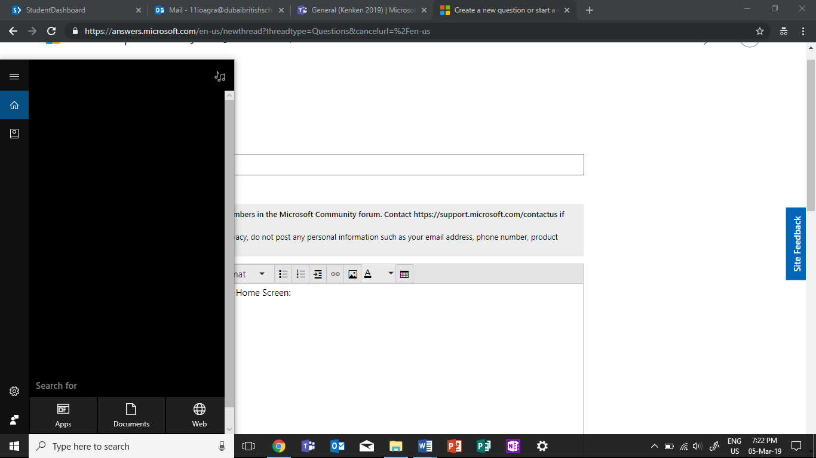The height and width of the screenshot is (458, 816).
Task: Click the search panel up scroll arrow
Action: [x=229, y=95]
